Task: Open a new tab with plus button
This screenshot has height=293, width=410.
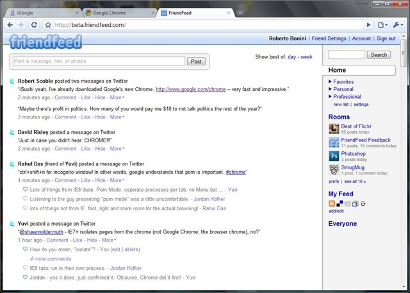Action: point(240,13)
